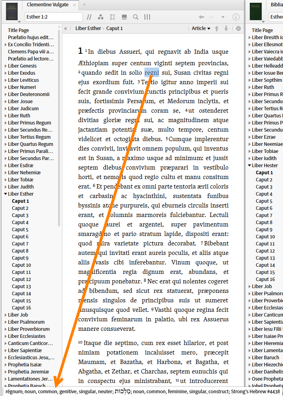Expand Ex Concilio Tridentino entry

click(6, 45)
